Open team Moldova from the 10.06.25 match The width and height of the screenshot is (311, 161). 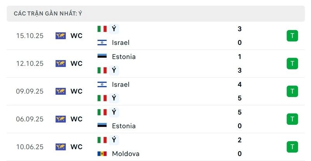(126, 154)
